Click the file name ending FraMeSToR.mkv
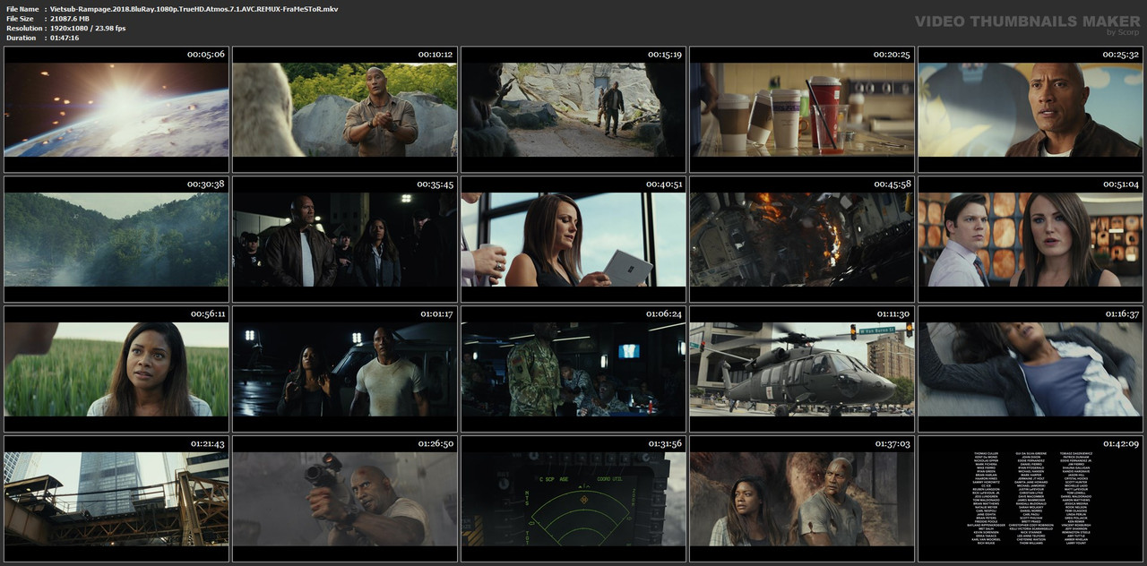The width and height of the screenshot is (1147, 566). point(194,9)
